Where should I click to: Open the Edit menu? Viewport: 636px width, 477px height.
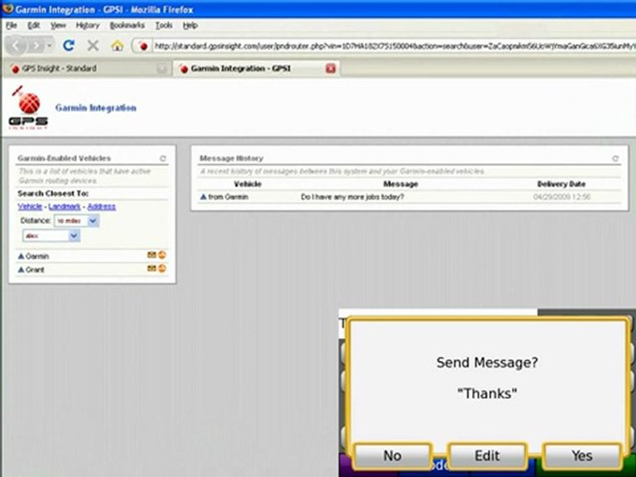[x=34, y=26]
